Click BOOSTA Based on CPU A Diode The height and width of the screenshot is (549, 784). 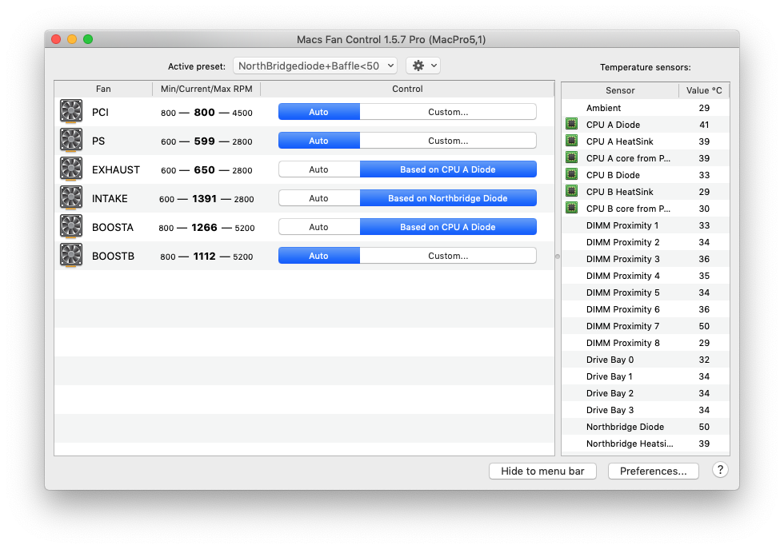click(x=448, y=227)
